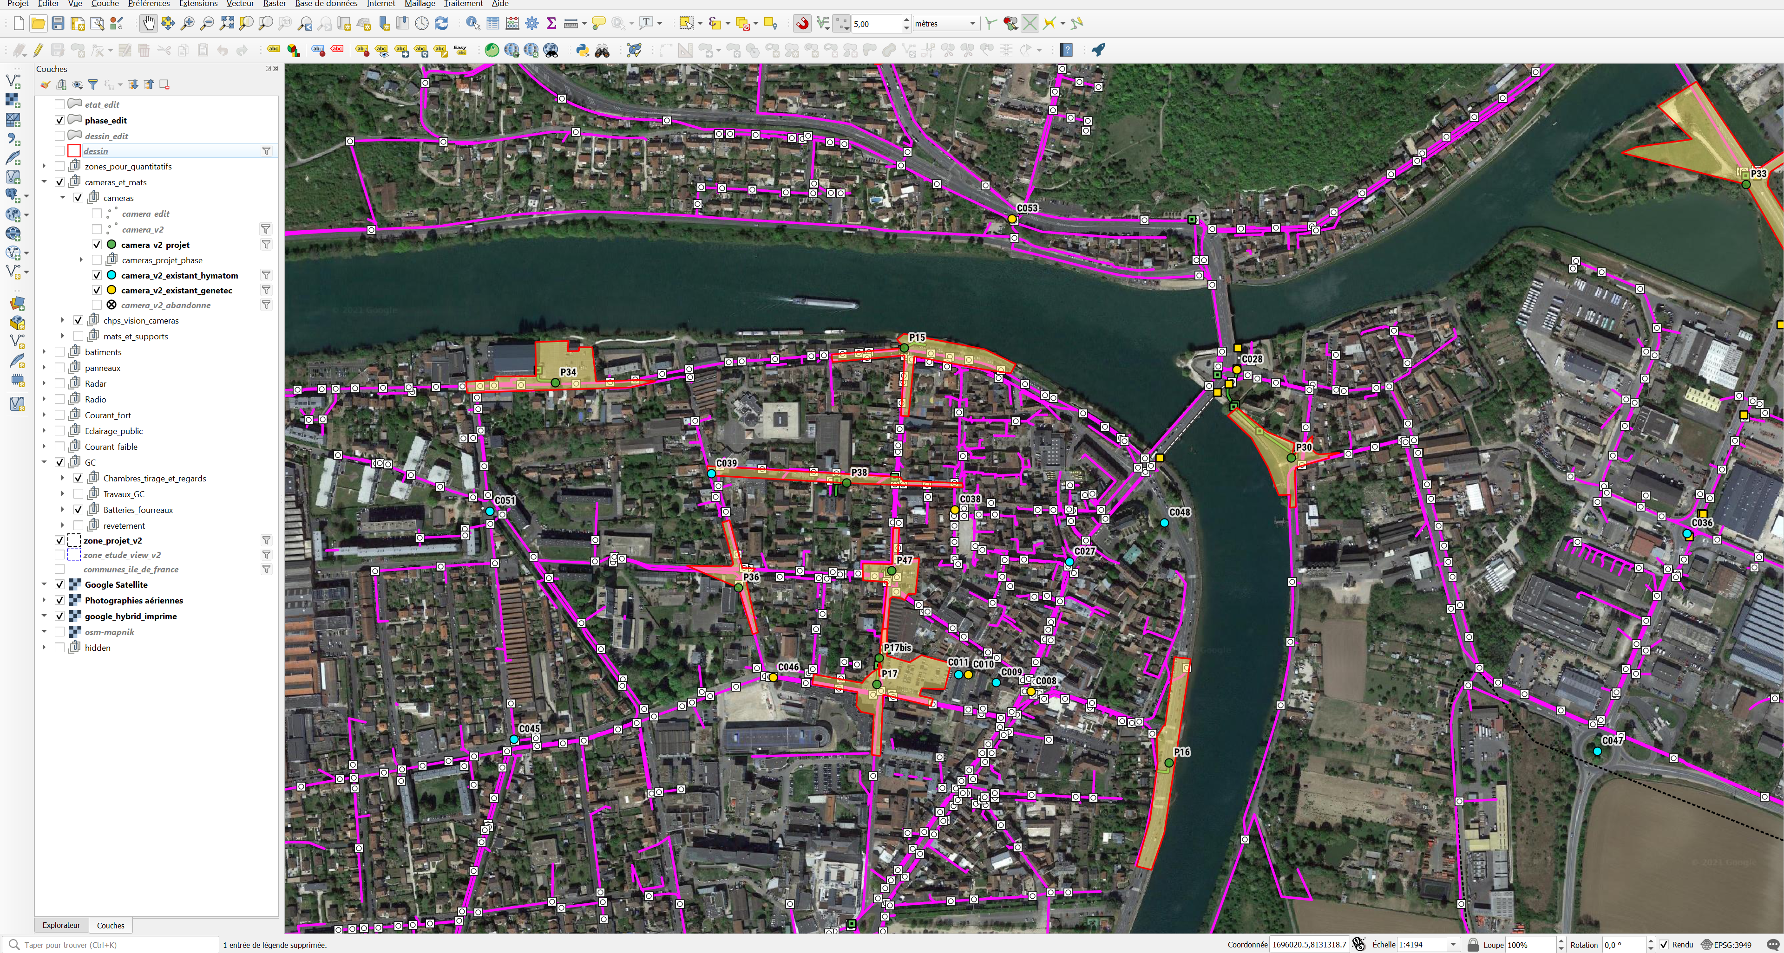Uncheck camera_v2_existant_hymatom layer visibility
The width and height of the screenshot is (1784, 953).
97,275
